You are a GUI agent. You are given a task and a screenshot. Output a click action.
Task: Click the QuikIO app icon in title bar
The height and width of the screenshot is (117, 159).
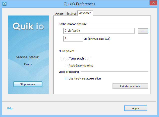(x=4, y=4)
